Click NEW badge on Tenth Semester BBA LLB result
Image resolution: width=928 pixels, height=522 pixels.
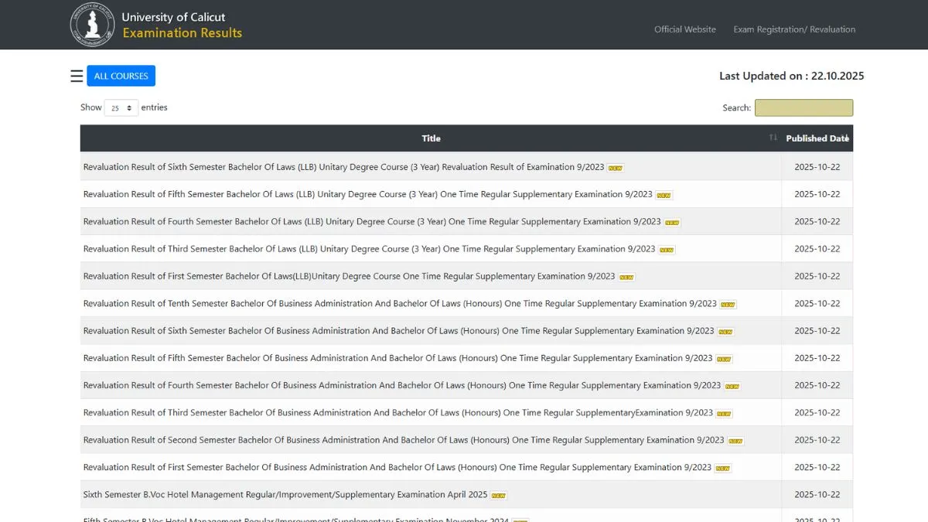click(x=728, y=305)
